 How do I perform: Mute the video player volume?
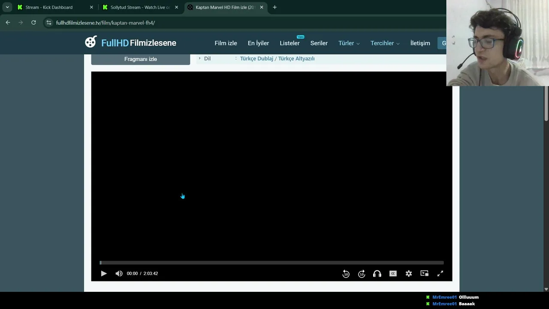[x=119, y=273]
